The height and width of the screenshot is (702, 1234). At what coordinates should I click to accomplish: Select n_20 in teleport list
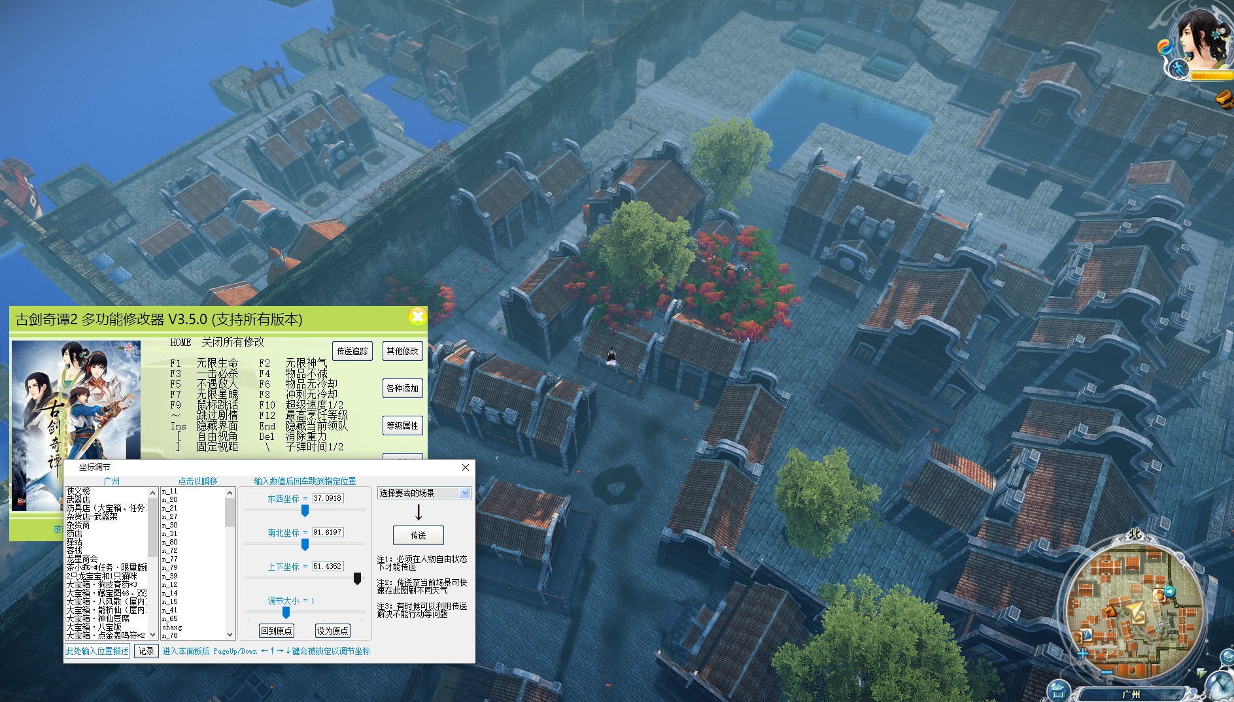click(x=169, y=499)
